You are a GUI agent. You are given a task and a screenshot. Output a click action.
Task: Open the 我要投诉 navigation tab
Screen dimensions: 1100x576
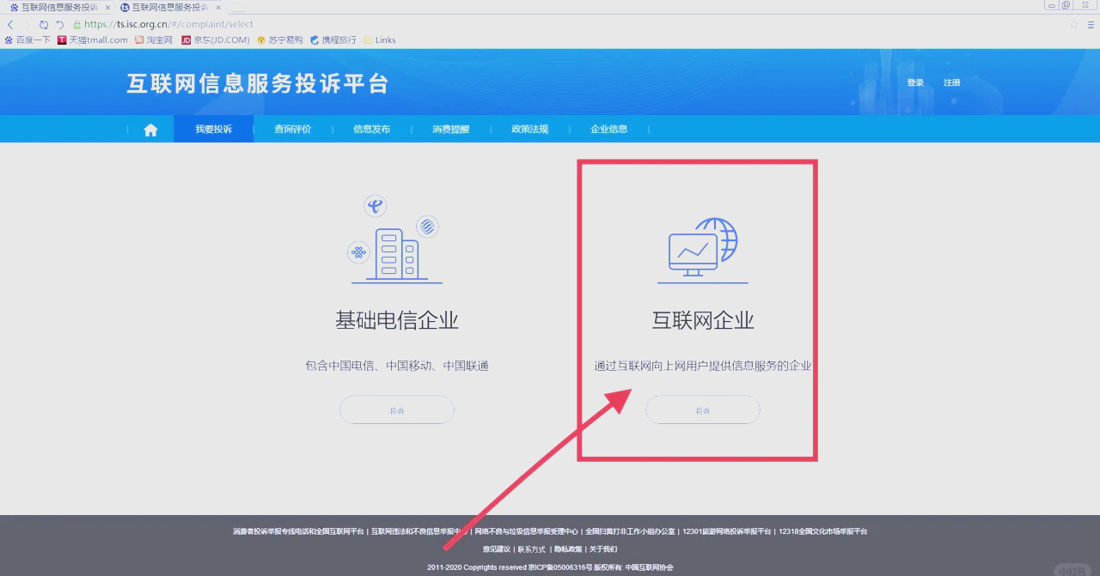pyautogui.click(x=213, y=130)
